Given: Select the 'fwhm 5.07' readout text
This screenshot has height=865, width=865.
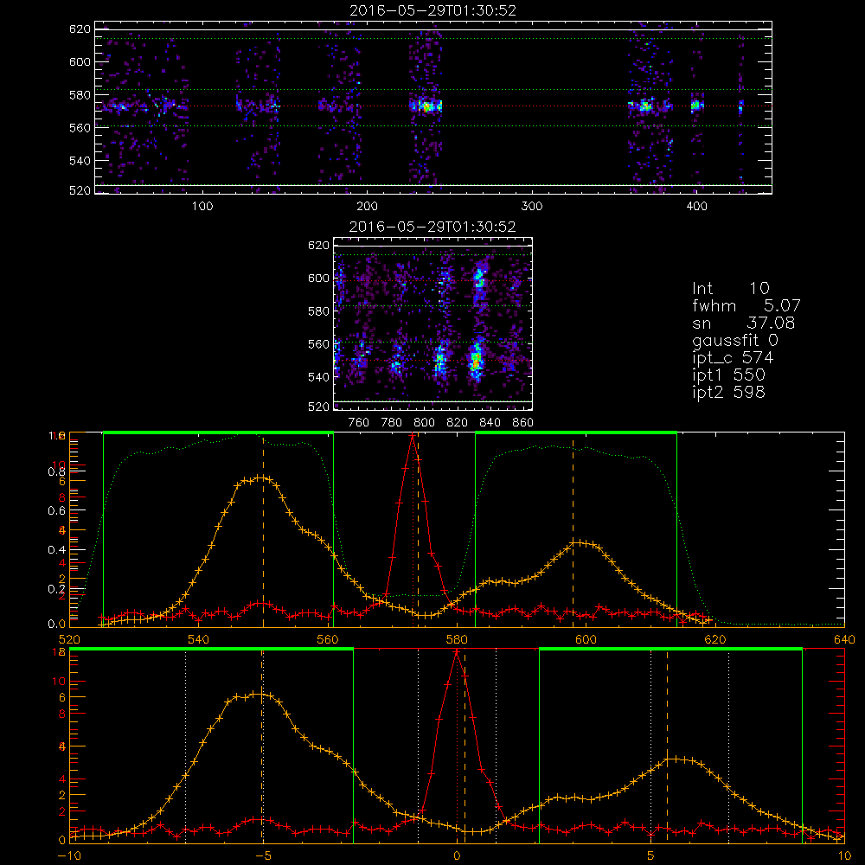Looking at the screenshot, I should [x=746, y=305].
